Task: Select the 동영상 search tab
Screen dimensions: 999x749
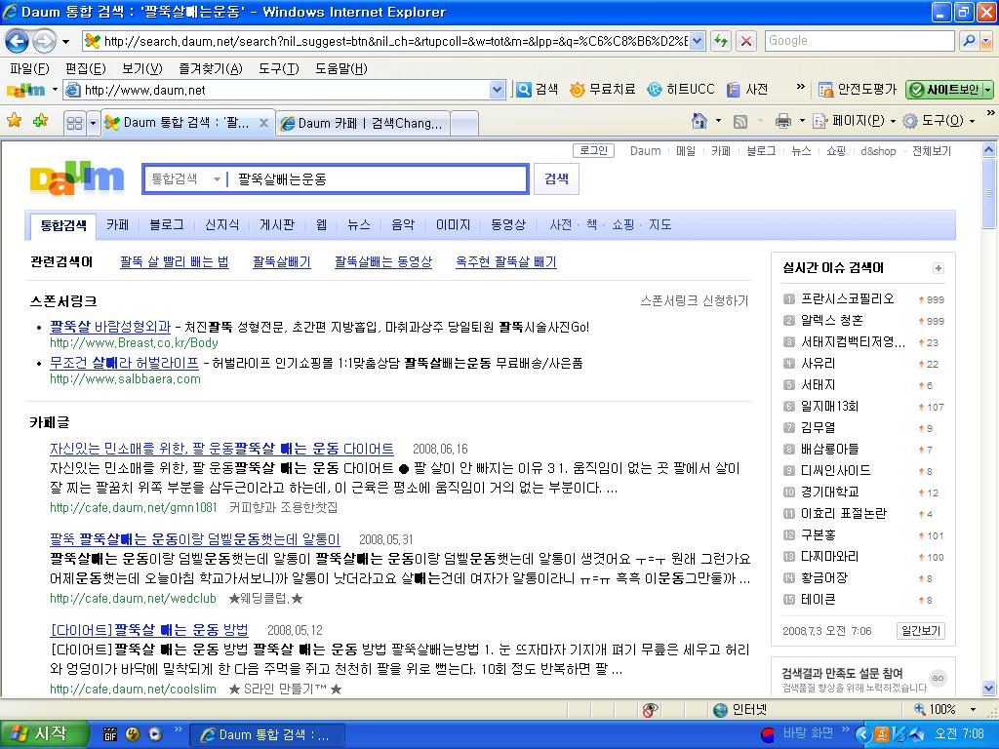Action: 507,225
